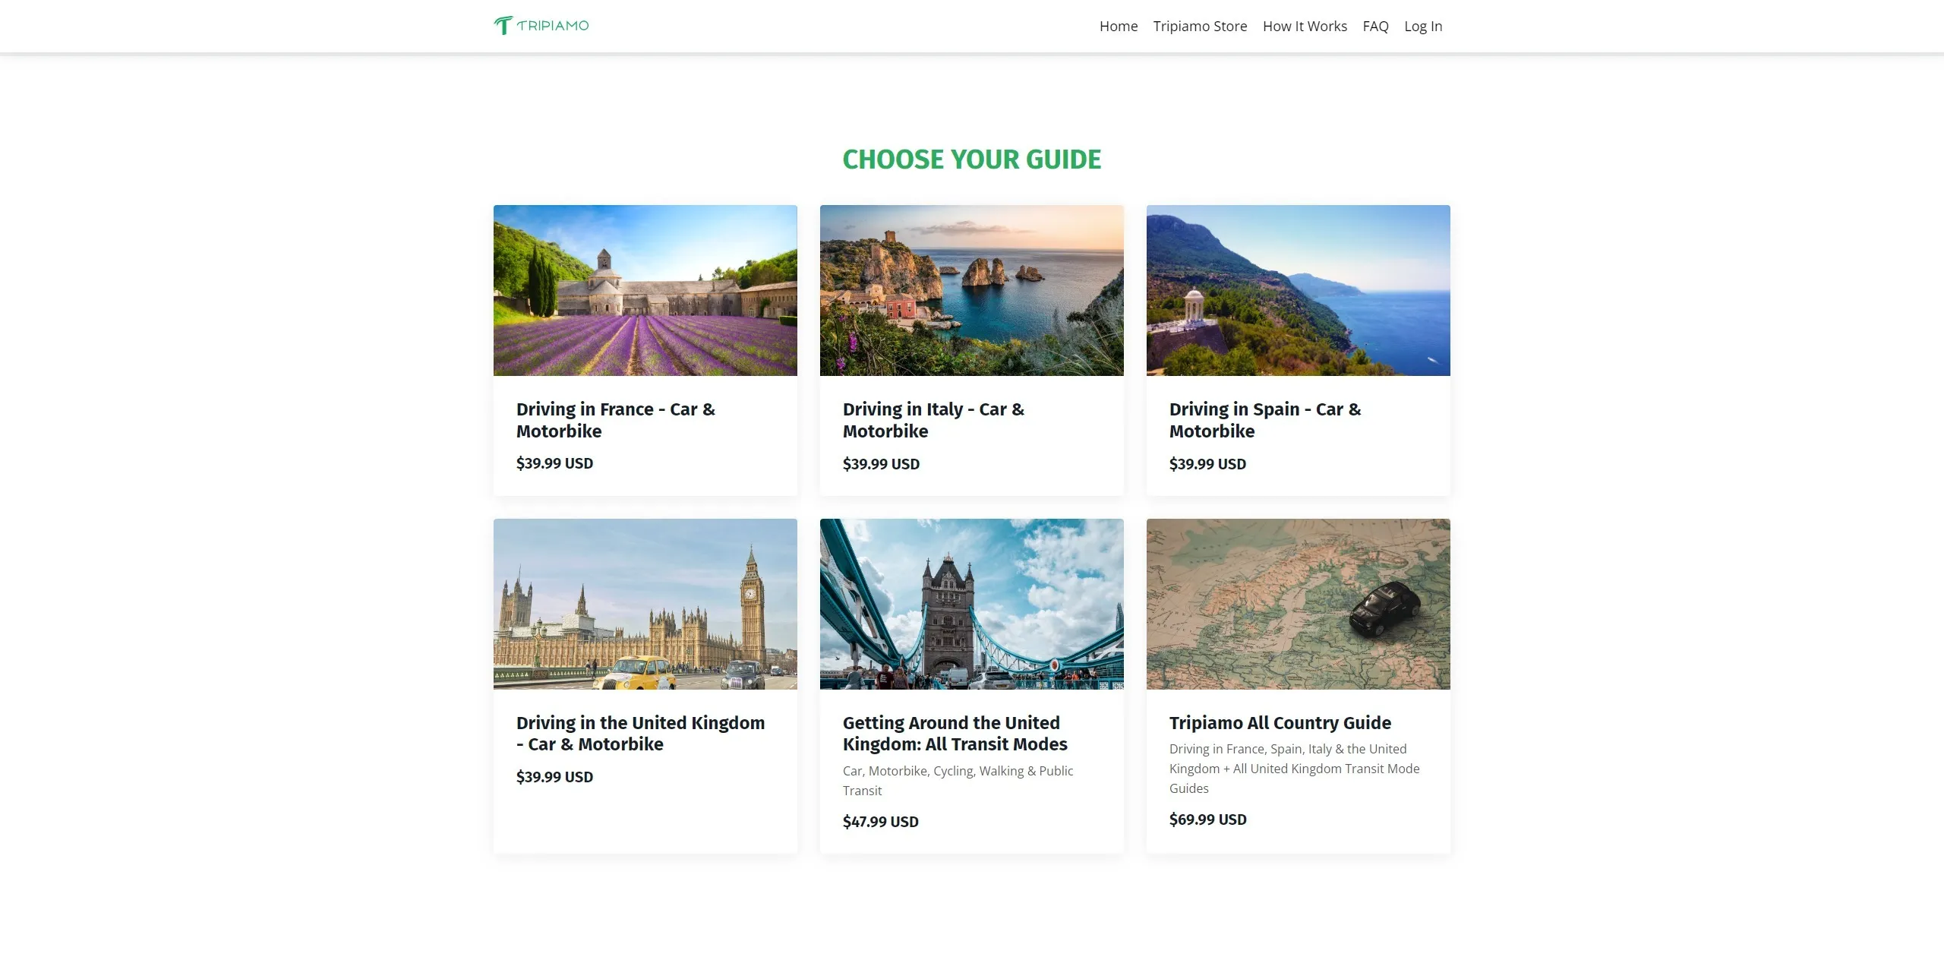Open the Home menu item
The width and height of the screenshot is (1944, 979).
[x=1119, y=27]
